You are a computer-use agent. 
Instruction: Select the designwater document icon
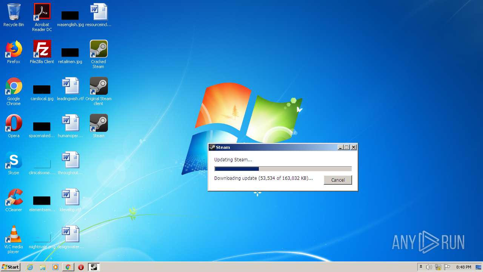click(70, 237)
